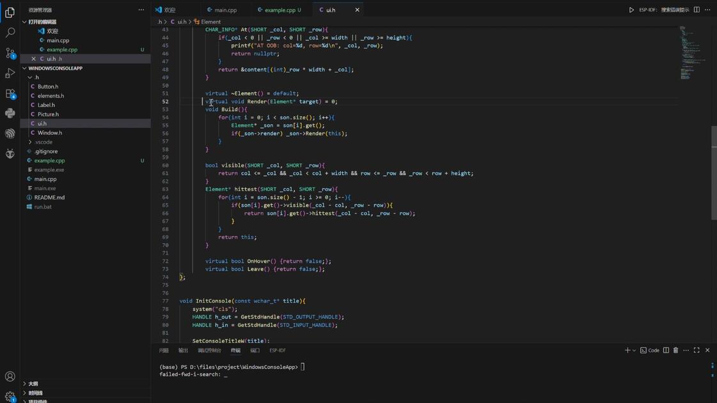717x403 pixels.
Task: Run the code with the play icon
Action: click(631, 10)
